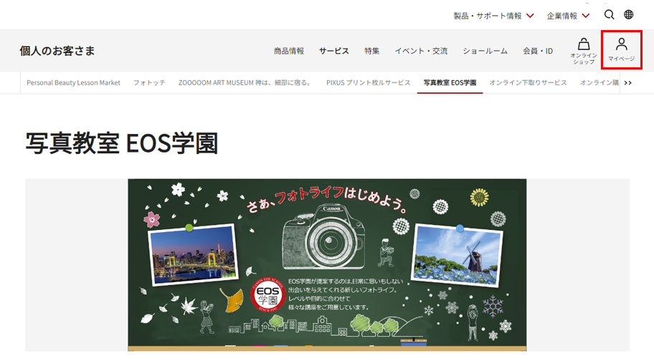This screenshot has height=361, width=654.
Task: Expand the 企業情報 dropdown
Action: [x=568, y=15]
